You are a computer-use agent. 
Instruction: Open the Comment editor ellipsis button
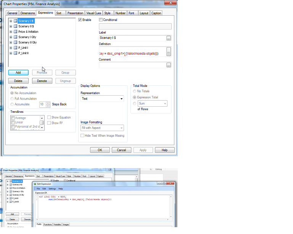pos(169,65)
